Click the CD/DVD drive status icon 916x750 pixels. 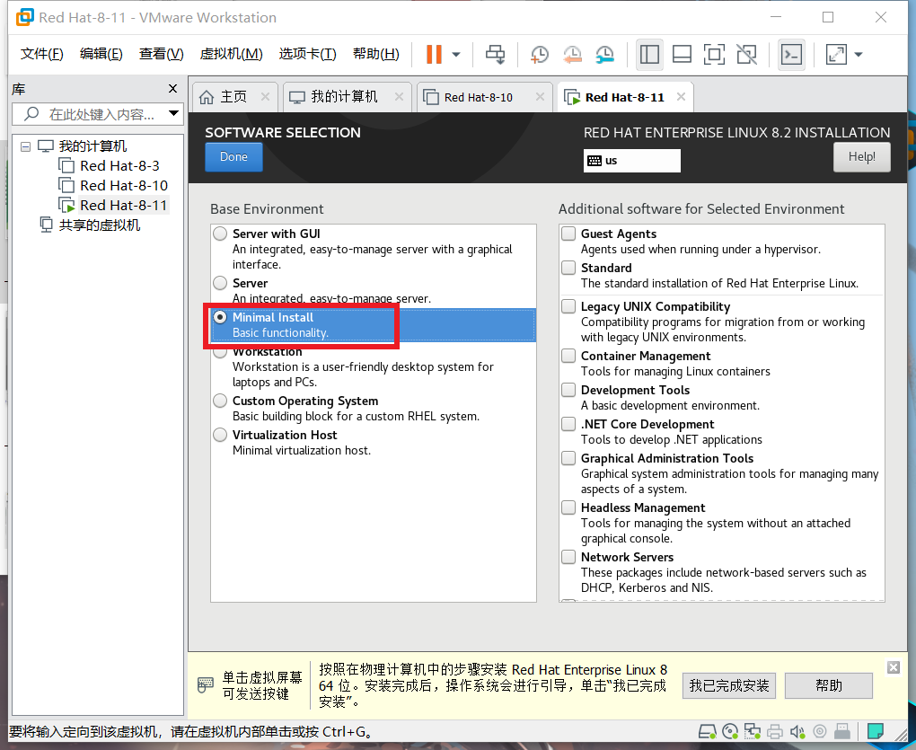730,731
